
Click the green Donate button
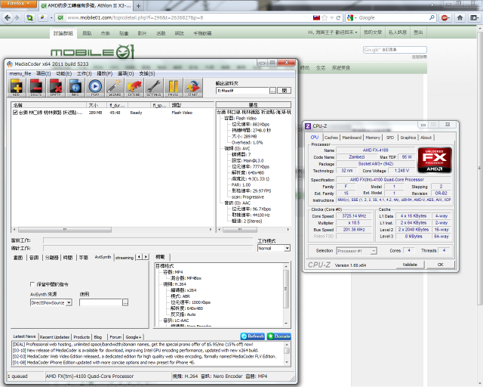point(278,336)
